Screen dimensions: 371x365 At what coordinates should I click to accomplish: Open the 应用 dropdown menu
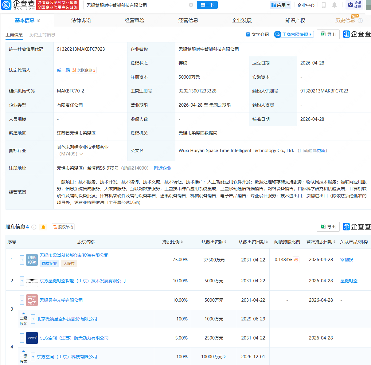point(280,5)
